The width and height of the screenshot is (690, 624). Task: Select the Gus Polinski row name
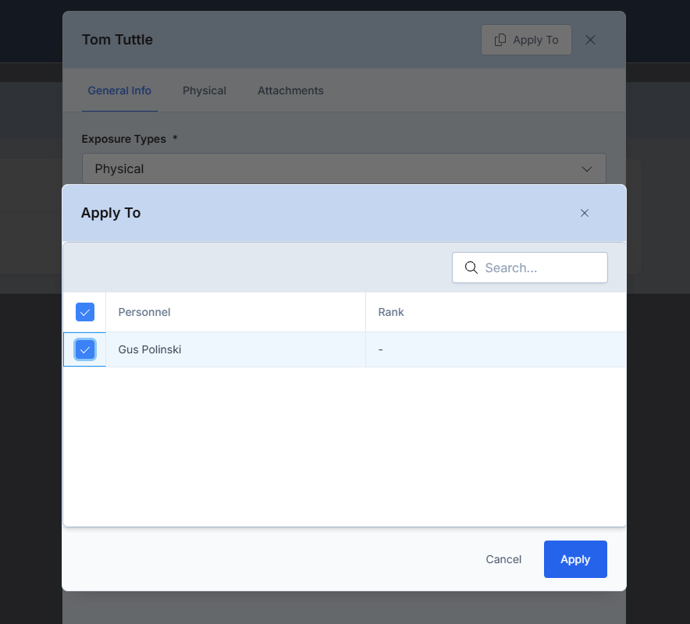[150, 349]
